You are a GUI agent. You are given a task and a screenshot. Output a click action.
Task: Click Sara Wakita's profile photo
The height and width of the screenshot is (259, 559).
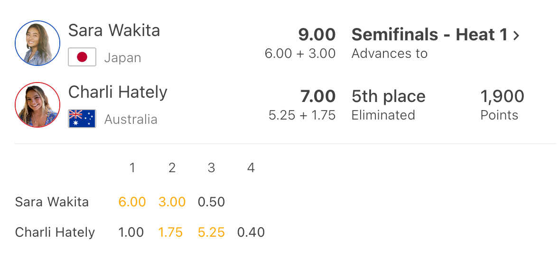37,43
